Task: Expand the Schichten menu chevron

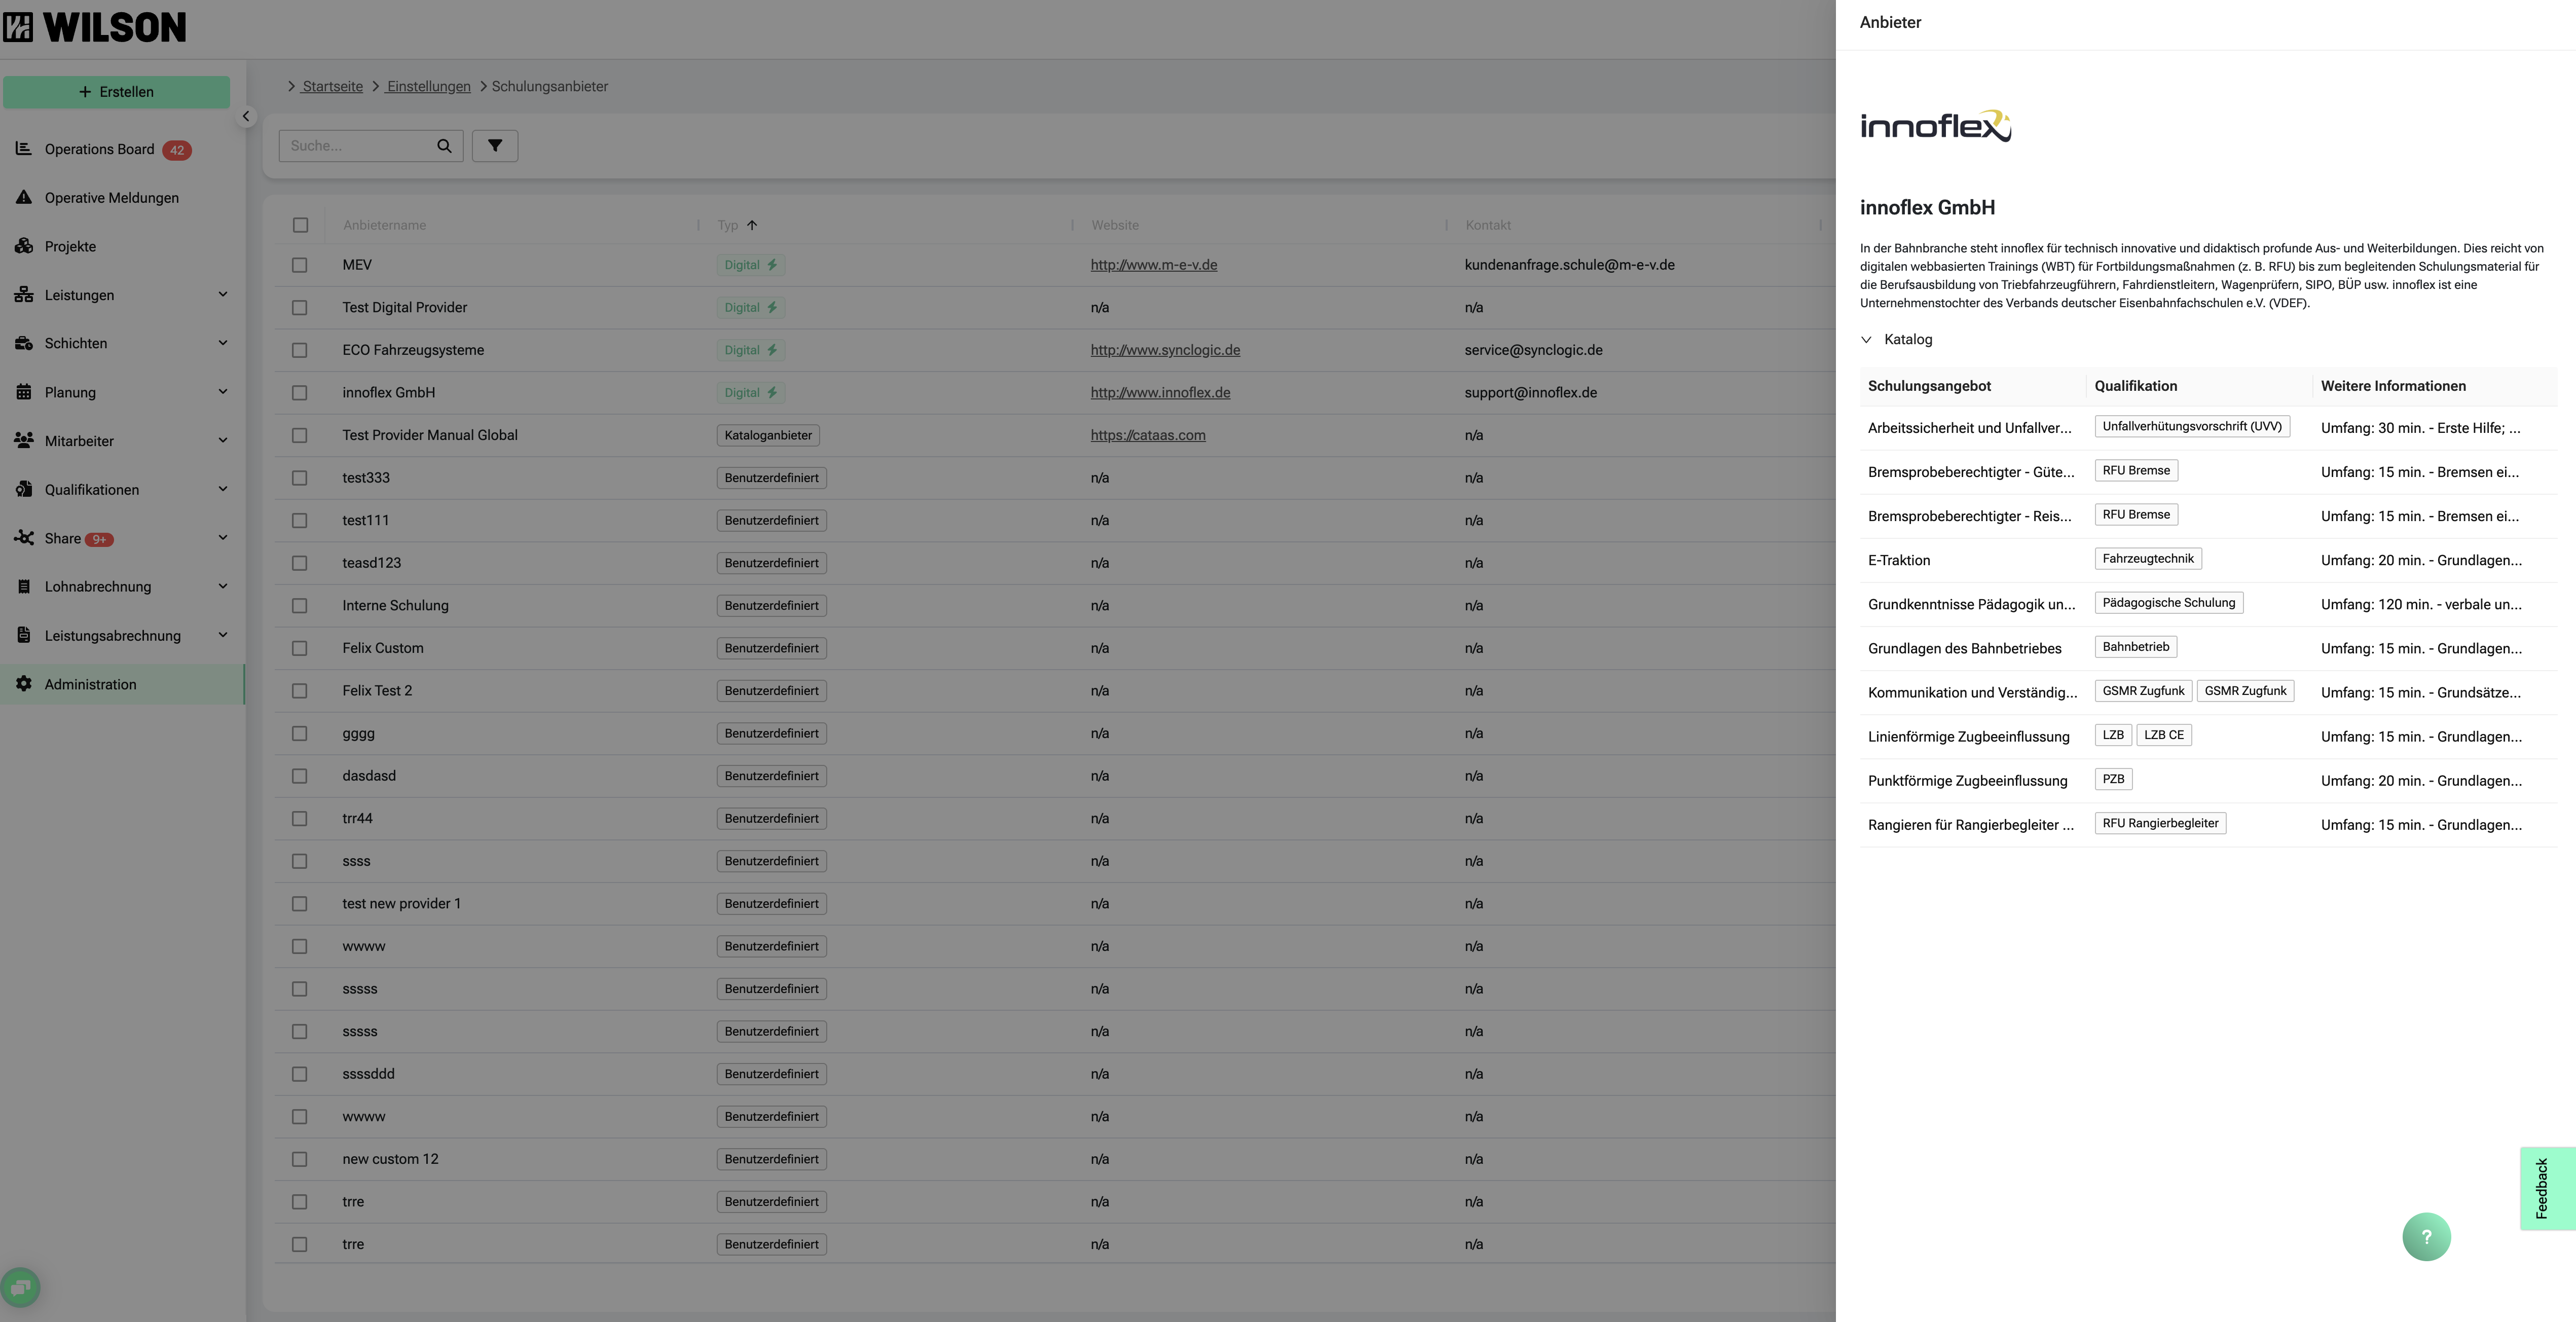Action: point(223,343)
